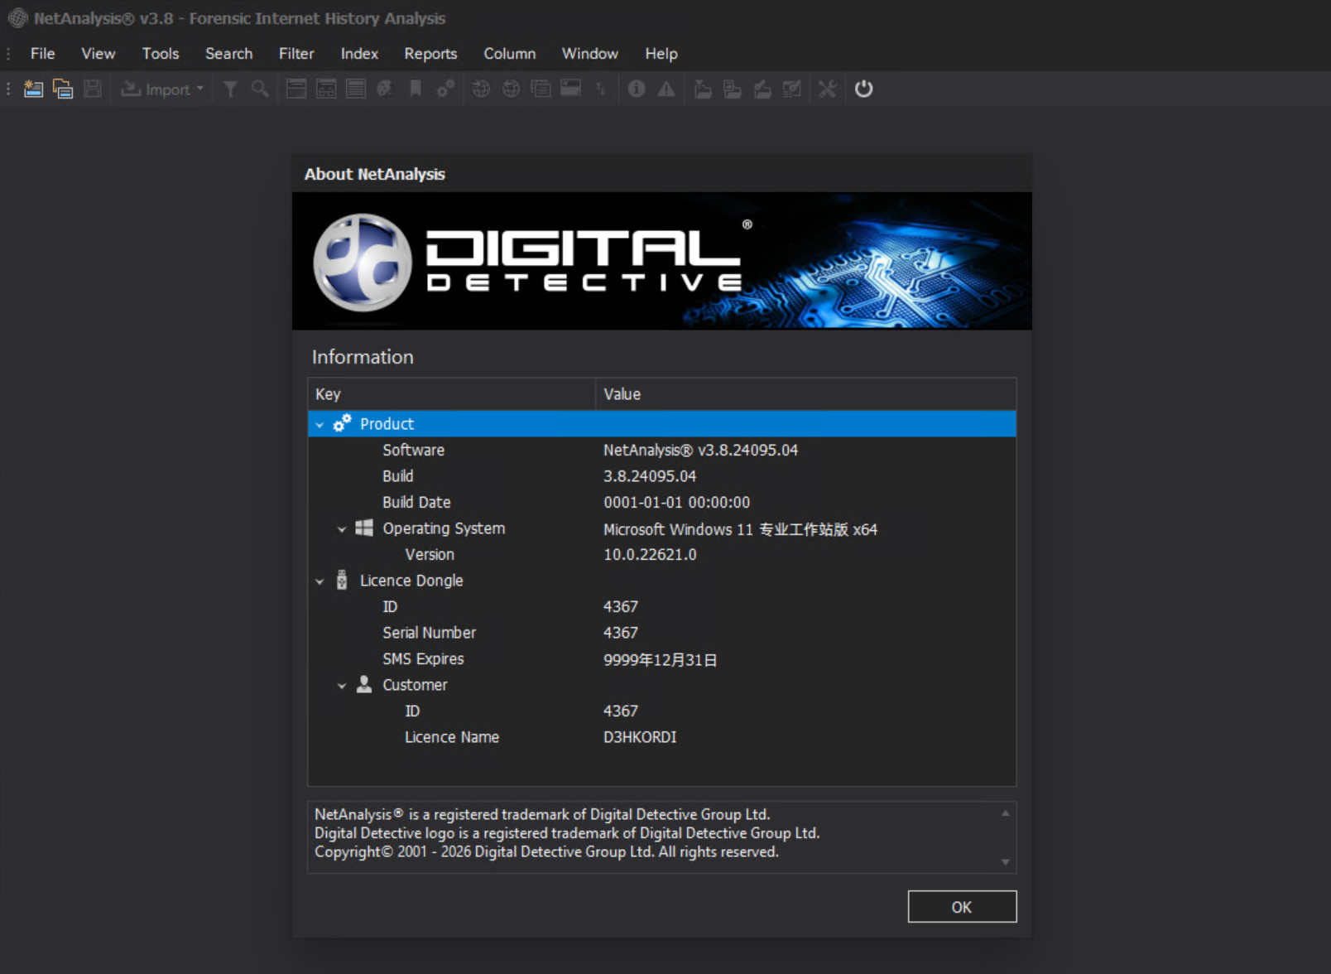Click the Key column header
The width and height of the screenshot is (1331, 974).
[451, 394]
